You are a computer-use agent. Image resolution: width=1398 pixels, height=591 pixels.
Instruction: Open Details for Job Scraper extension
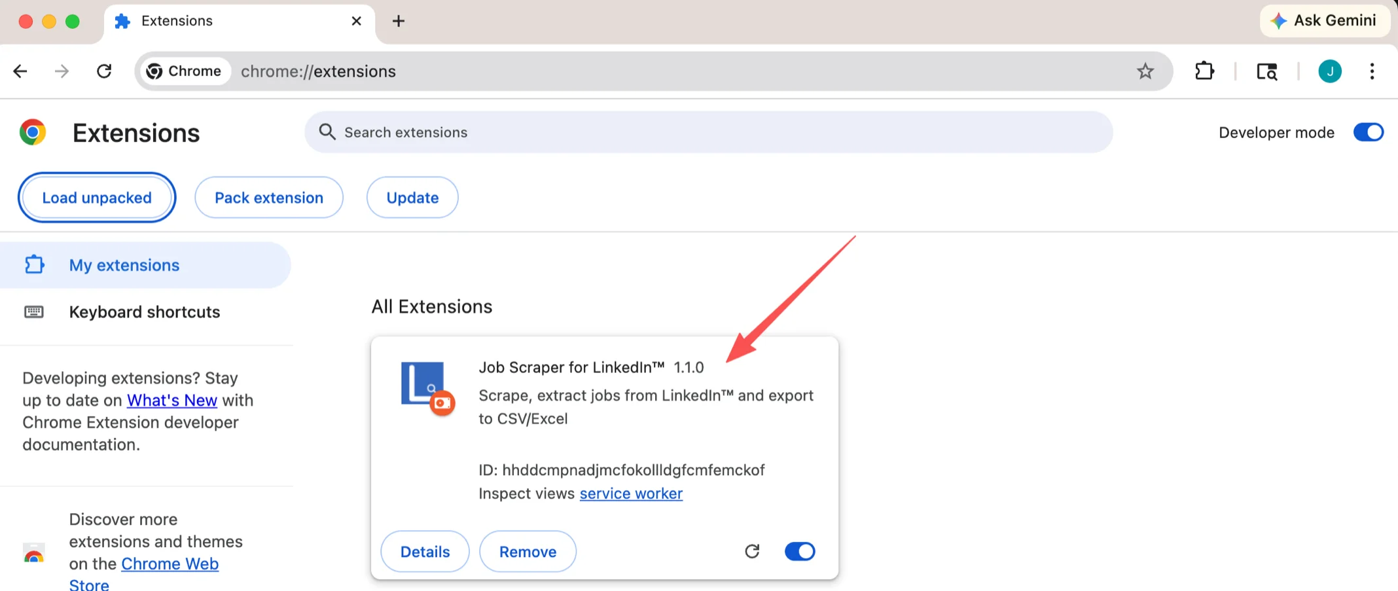pyautogui.click(x=425, y=552)
